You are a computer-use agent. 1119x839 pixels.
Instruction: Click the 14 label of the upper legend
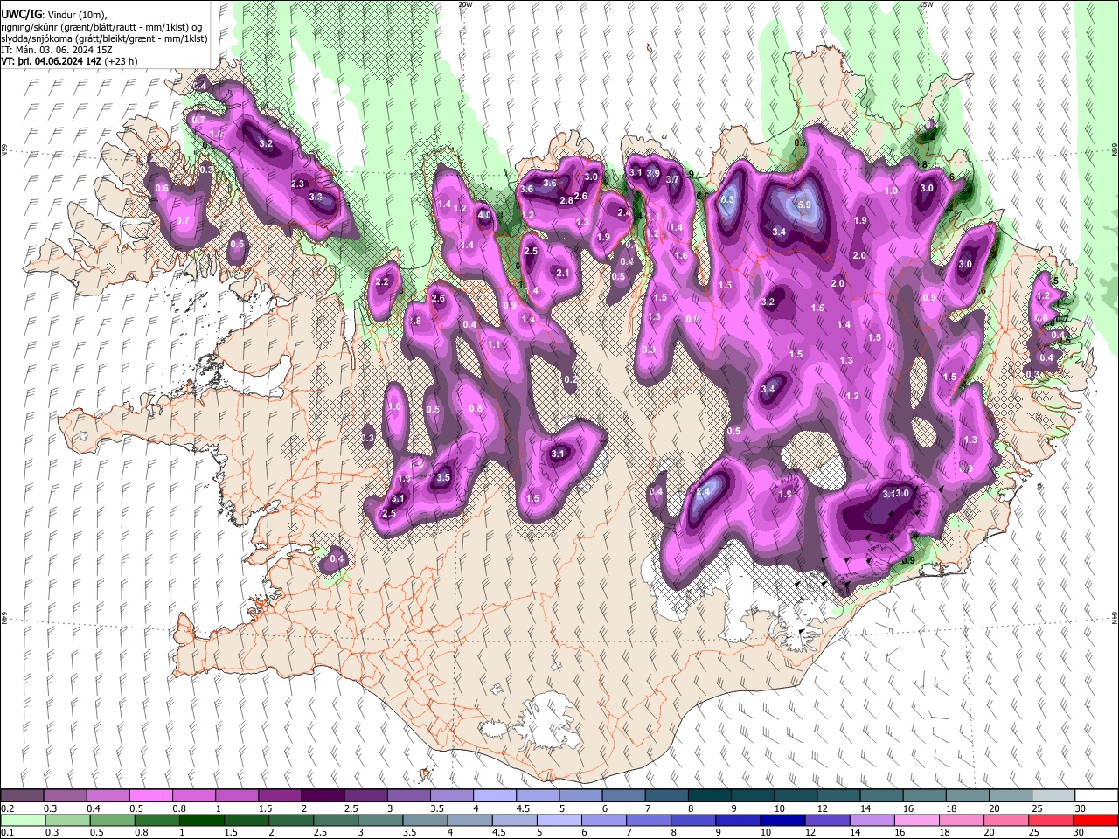[865, 808]
